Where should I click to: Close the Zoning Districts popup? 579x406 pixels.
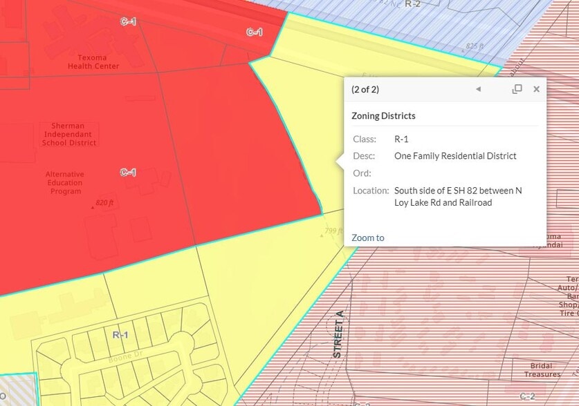point(536,89)
